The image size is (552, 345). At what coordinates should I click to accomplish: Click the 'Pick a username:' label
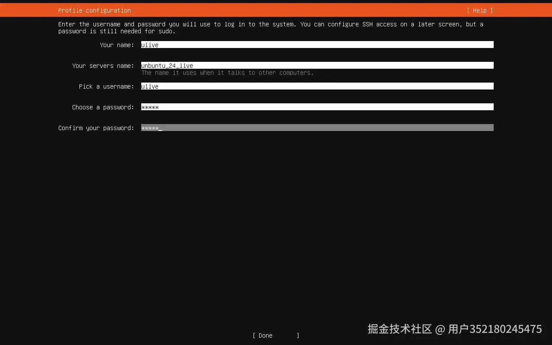pyautogui.click(x=107, y=86)
